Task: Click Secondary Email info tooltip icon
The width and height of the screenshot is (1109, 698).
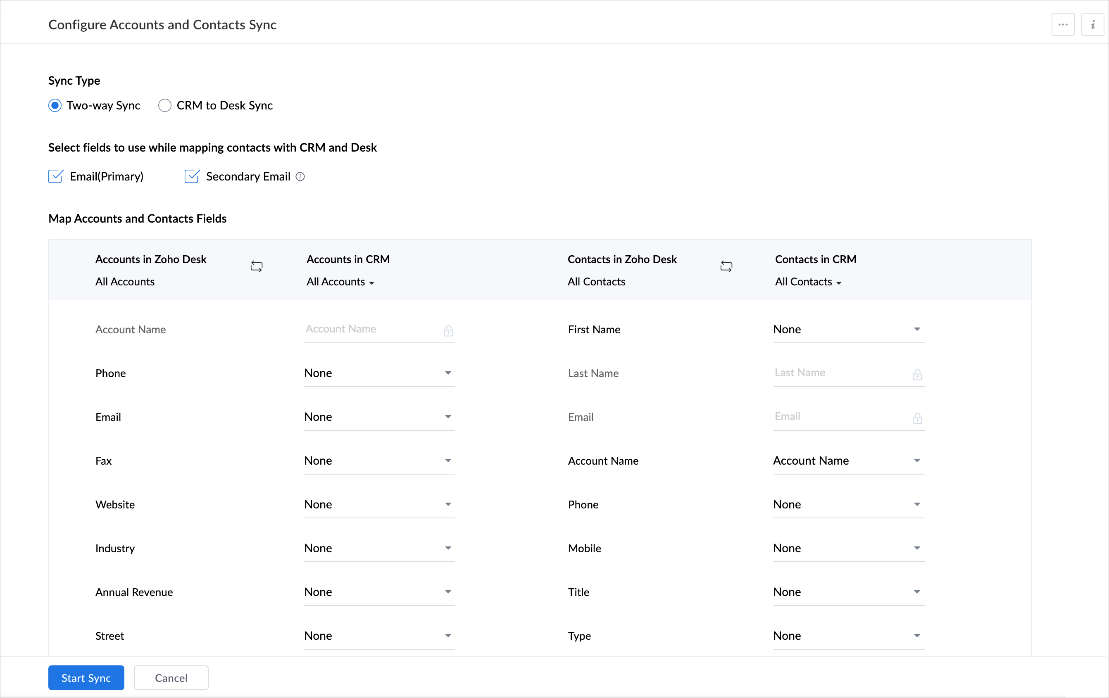Action: (x=300, y=177)
